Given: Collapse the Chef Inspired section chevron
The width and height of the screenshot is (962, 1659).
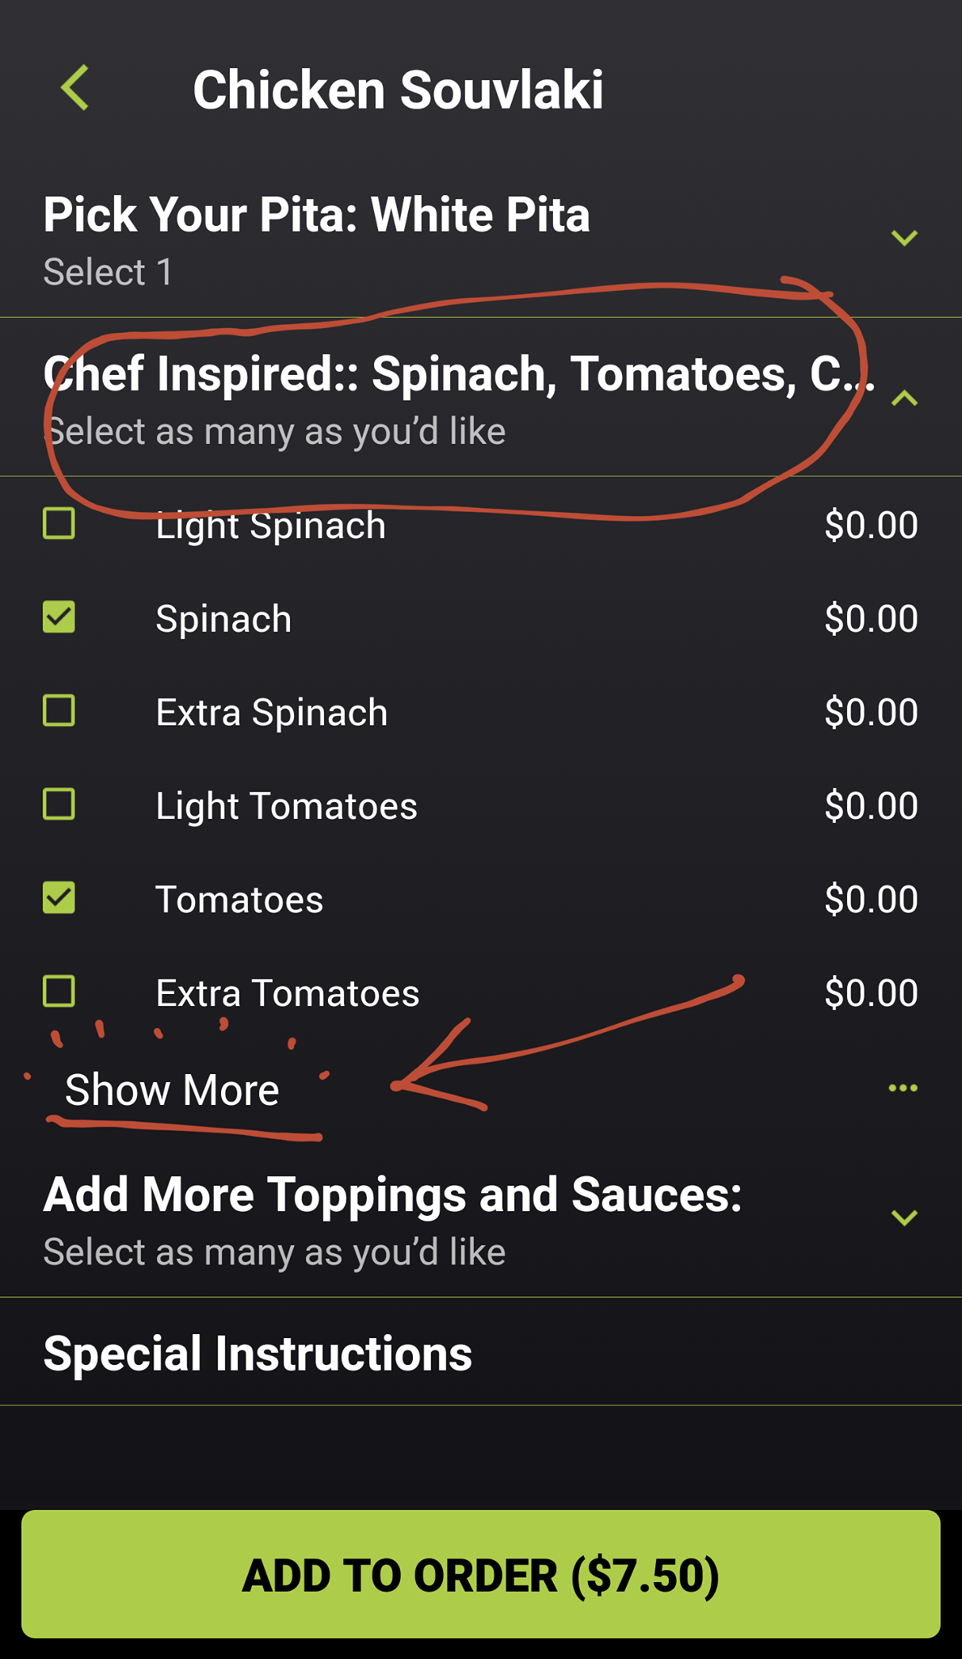Looking at the screenshot, I should tap(904, 398).
